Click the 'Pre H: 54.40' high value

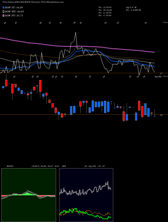click(x=105, y=10)
